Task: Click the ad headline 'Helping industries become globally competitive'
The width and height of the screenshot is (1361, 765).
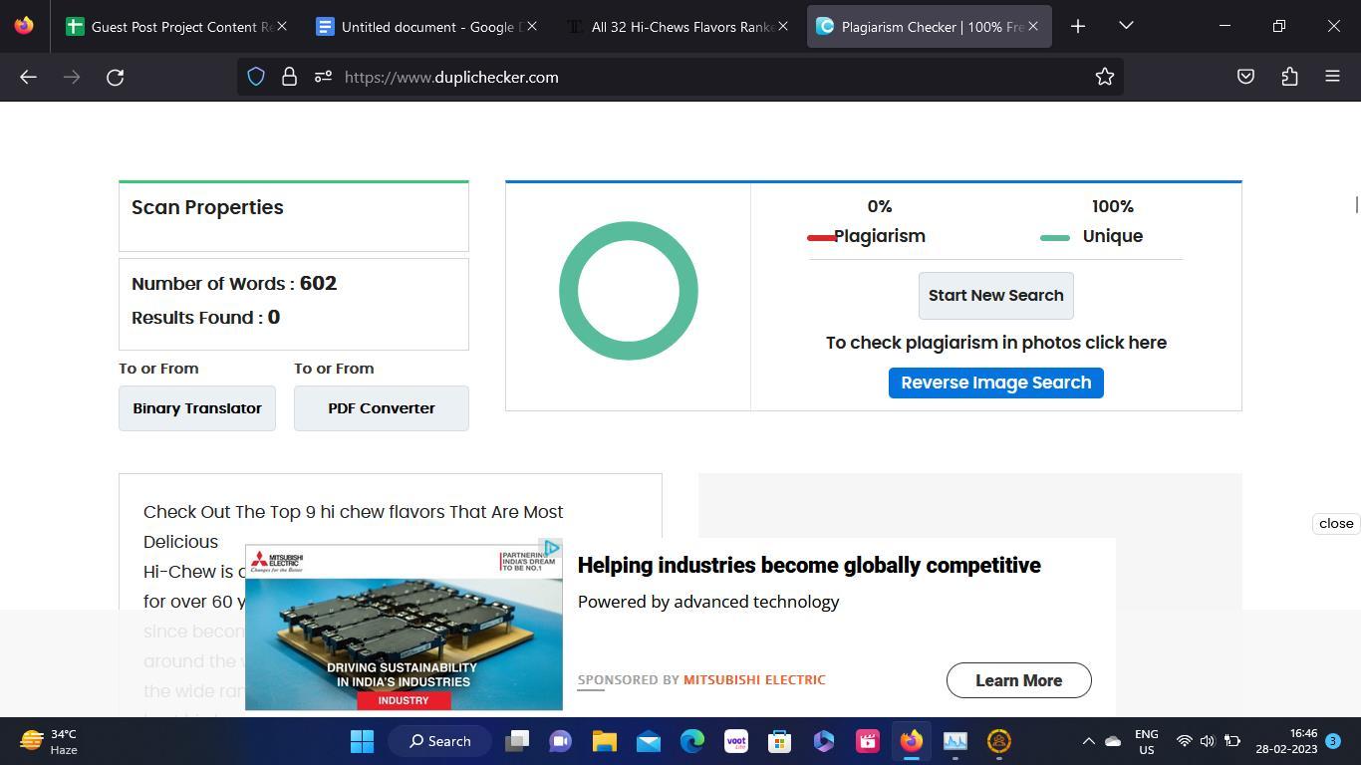Action: (x=809, y=565)
